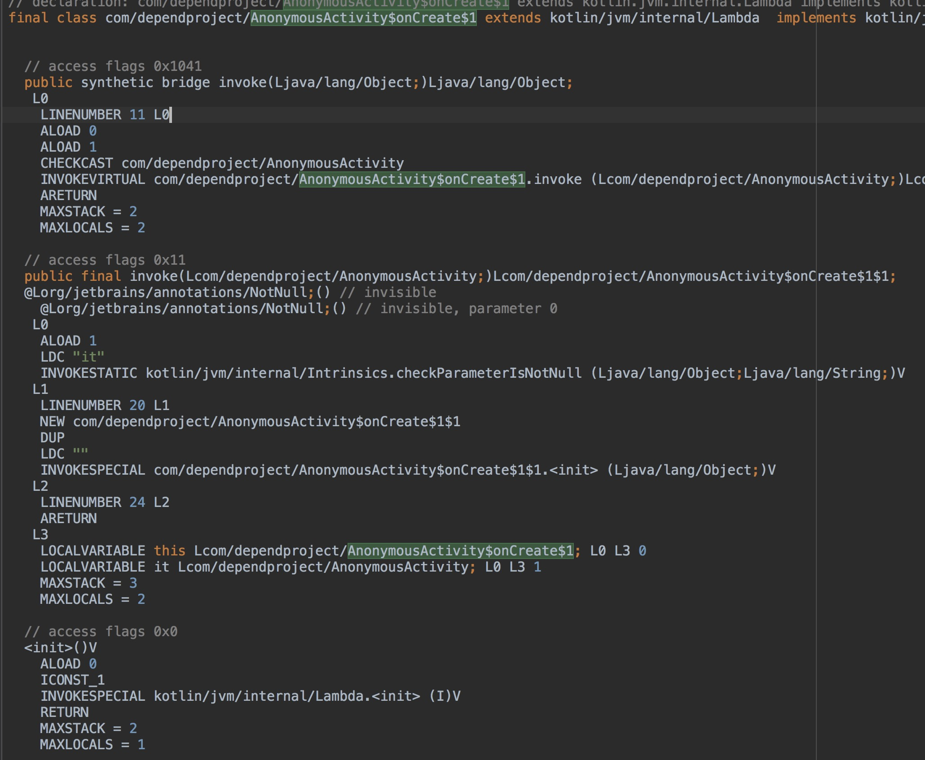Click the checkParameterIsNotNull method reference

point(489,373)
